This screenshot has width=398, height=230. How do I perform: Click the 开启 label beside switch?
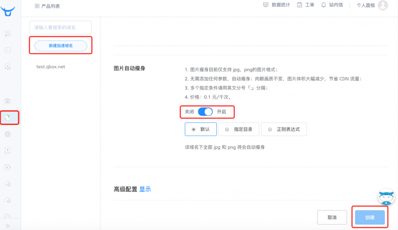point(221,112)
